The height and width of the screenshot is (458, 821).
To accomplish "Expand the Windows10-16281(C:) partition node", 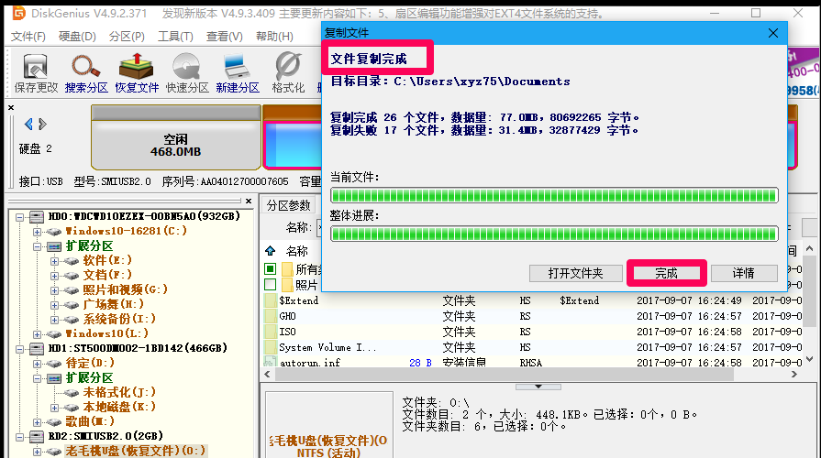I will click(x=37, y=232).
